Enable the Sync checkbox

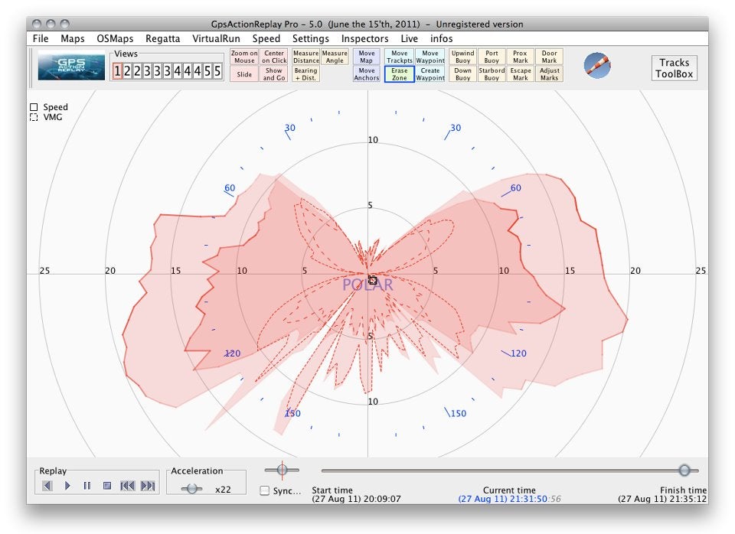point(265,490)
